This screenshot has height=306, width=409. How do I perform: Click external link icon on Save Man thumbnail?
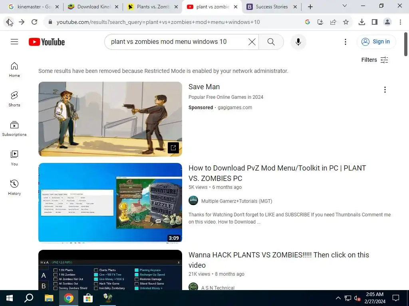[x=173, y=148]
